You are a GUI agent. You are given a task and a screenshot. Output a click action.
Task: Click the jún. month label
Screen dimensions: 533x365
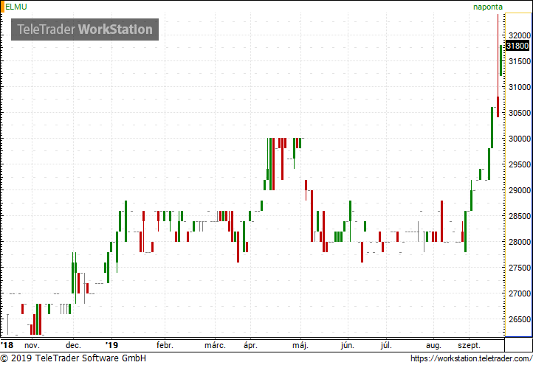point(348,346)
